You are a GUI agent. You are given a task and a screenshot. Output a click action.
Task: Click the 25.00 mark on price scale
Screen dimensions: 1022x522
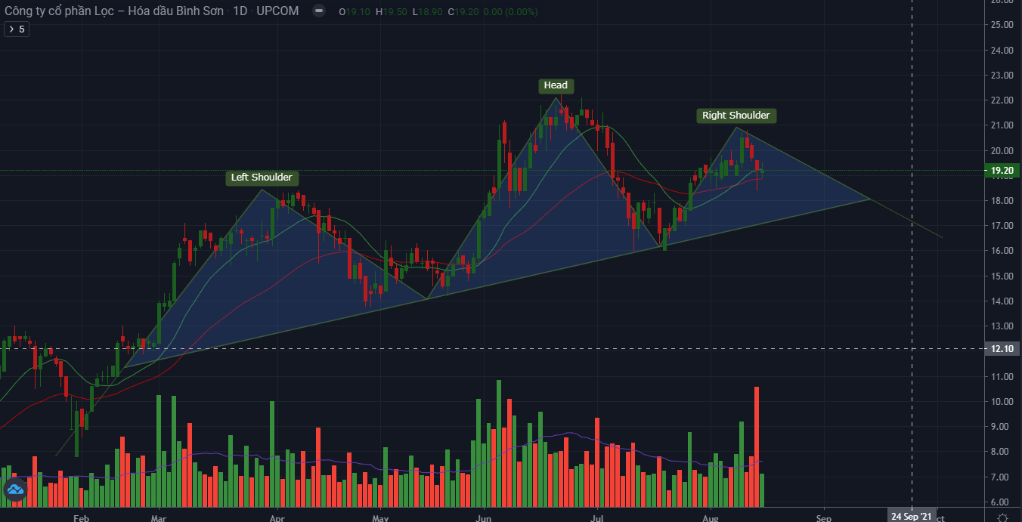coord(1002,25)
